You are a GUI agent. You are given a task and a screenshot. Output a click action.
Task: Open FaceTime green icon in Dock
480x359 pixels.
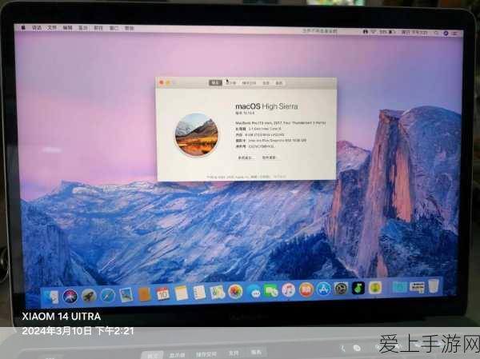pyautogui.click(x=271, y=290)
